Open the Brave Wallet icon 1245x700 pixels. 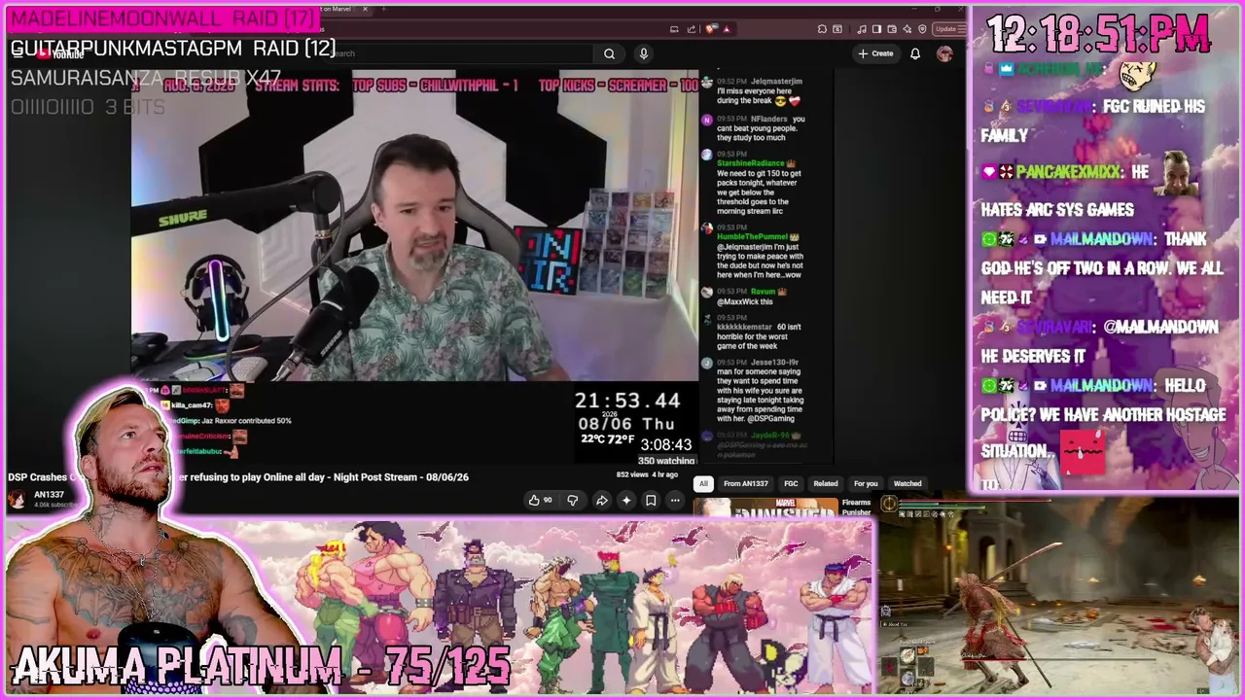click(x=892, y=29)
